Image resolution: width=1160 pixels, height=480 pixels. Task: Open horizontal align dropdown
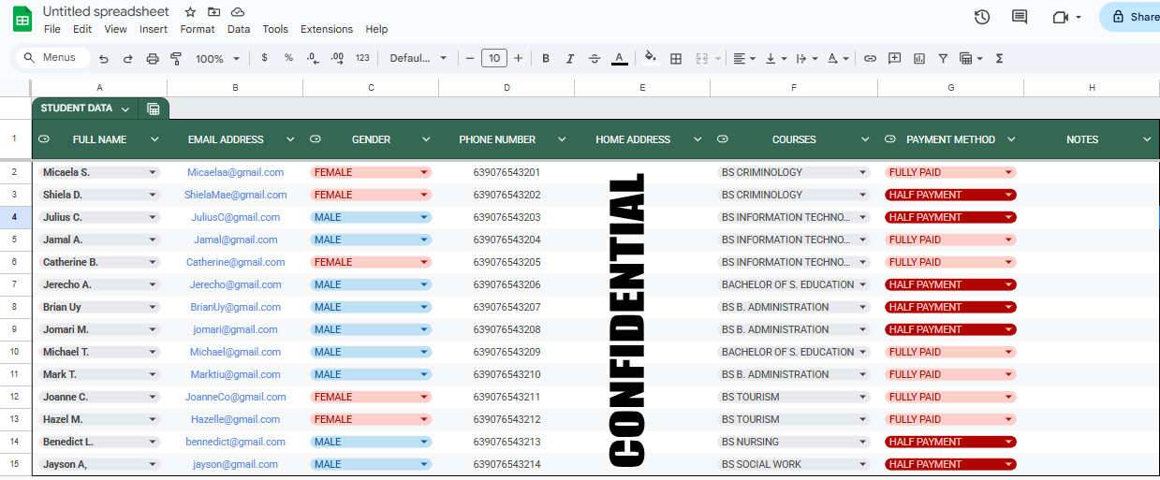(x=744, y=58)
